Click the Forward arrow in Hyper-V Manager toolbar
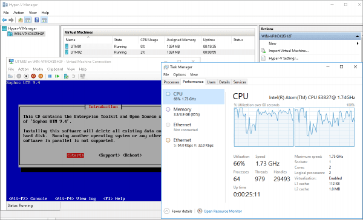The image size is (363, 220). click(11, 20)
